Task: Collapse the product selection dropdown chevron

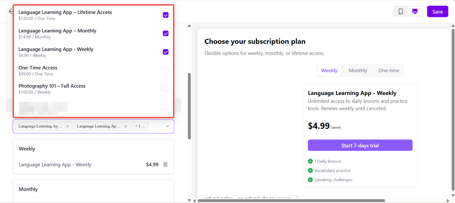Action: point(167,126)
